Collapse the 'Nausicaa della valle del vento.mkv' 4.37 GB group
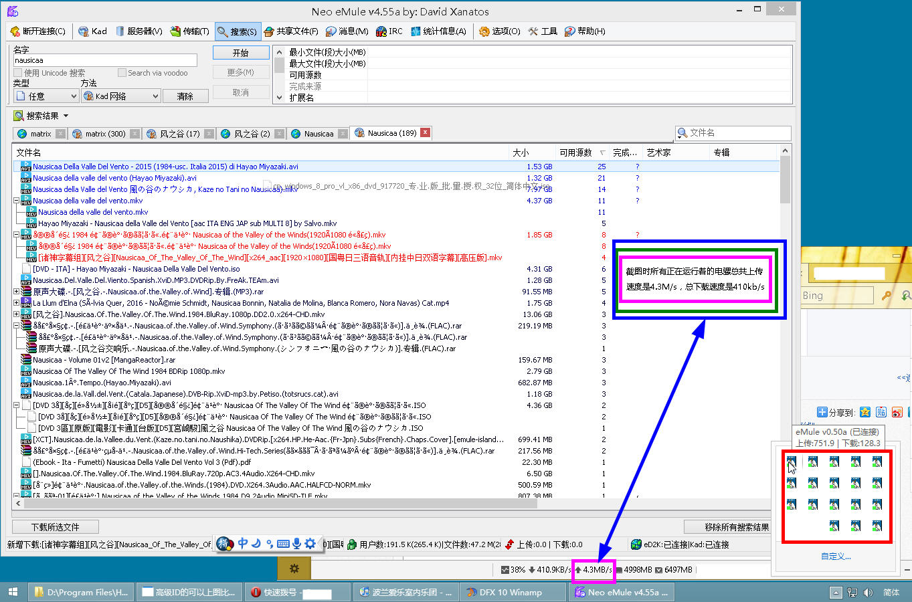This screenshot has width=912, height=602. coord(17,201)
